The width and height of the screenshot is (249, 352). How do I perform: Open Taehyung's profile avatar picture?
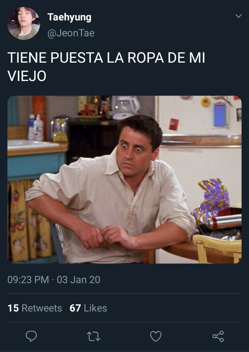(24, 23)
